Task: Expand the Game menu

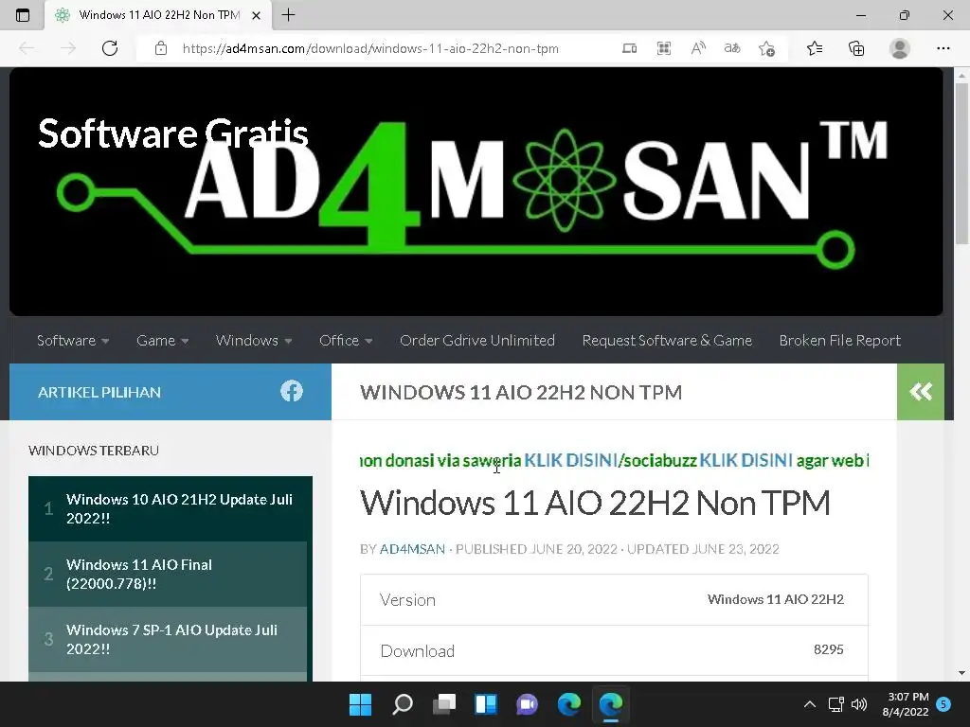Action: tap(162, 341)
